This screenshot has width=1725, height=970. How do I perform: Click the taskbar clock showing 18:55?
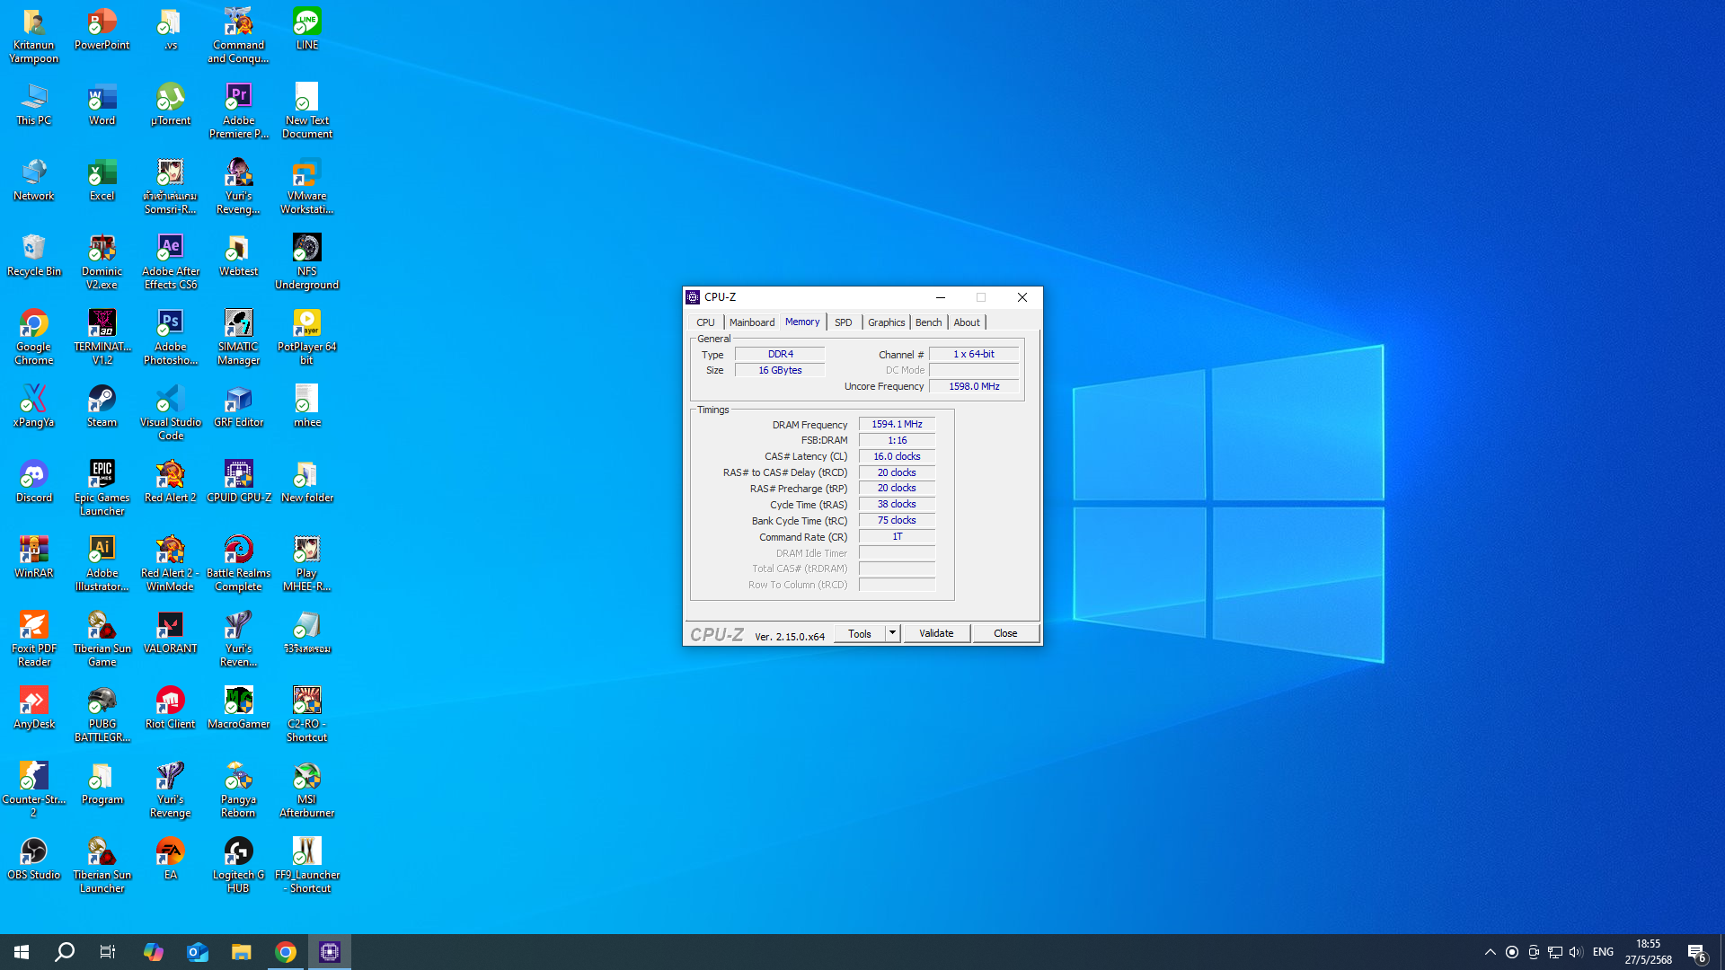click(1648, 952)
